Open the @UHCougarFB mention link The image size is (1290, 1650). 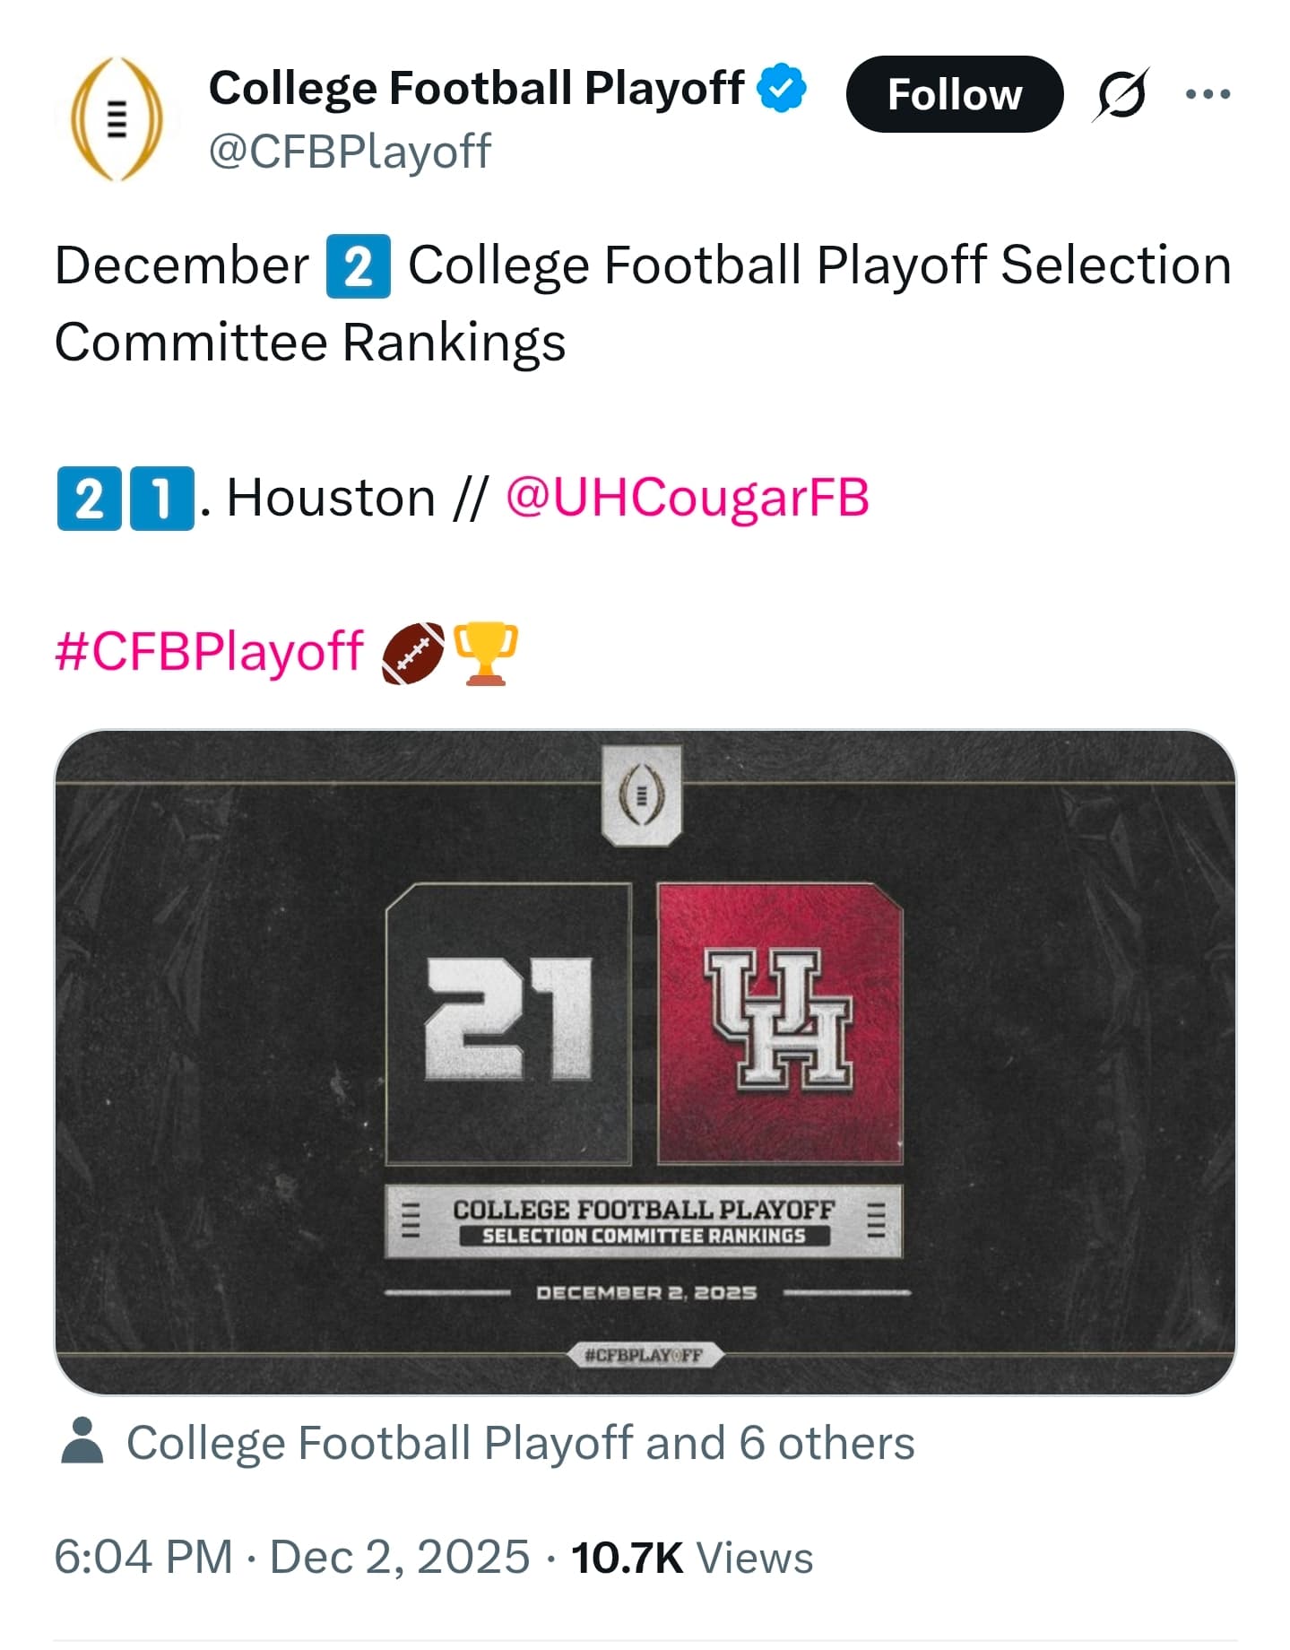coord(687,498)
